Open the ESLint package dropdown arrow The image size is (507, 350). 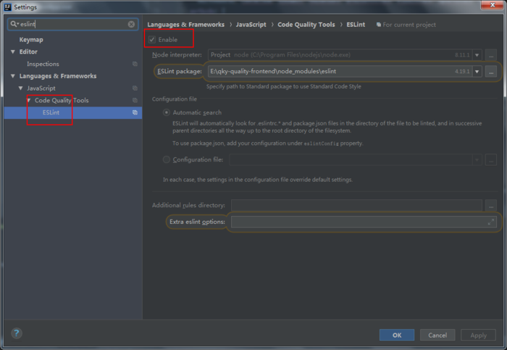[x=477, y=72]
